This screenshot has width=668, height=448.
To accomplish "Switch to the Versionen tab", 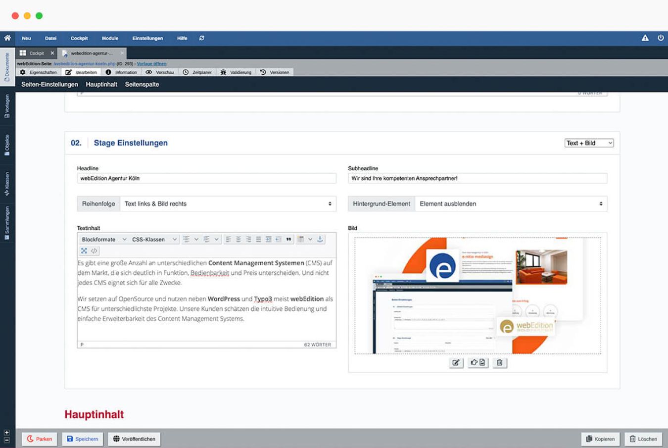I will pyautogui.click(x=275, y=72).
